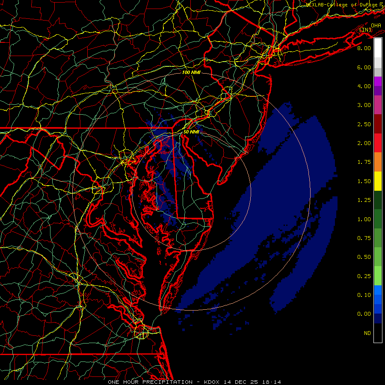The height and width of the screenshot is (385, 385).
Task: Click the dark red legend swatch
Action: [378, 124]
